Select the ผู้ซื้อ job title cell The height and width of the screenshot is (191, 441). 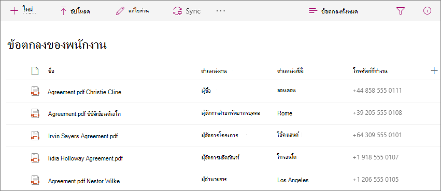[x=206, y=91]
